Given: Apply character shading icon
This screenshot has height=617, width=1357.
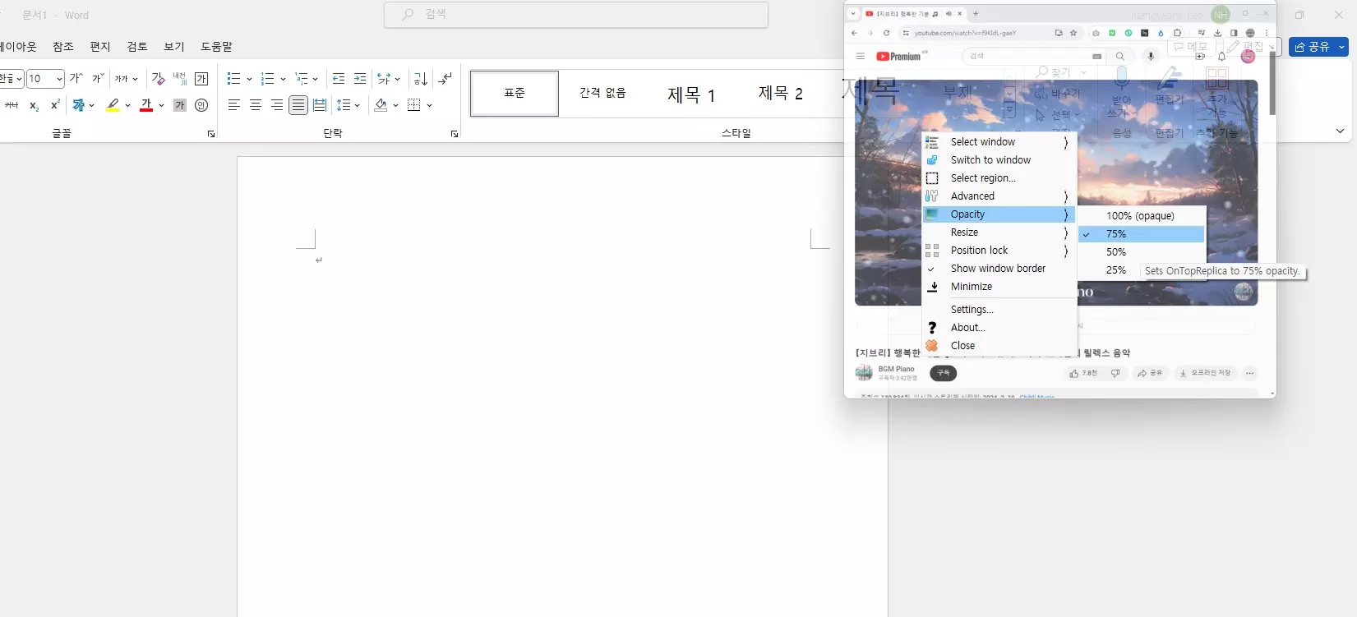Looking at the screenshot, I should [180, 105].
